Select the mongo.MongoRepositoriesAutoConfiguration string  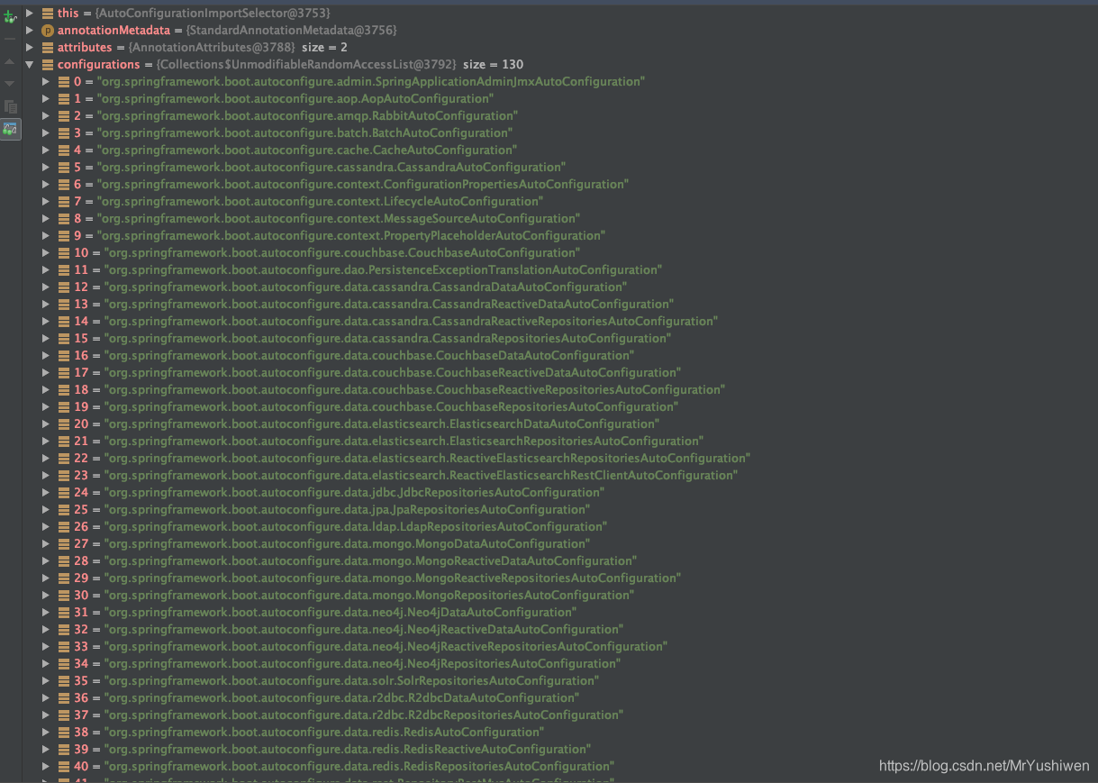[x=369, y=596]
